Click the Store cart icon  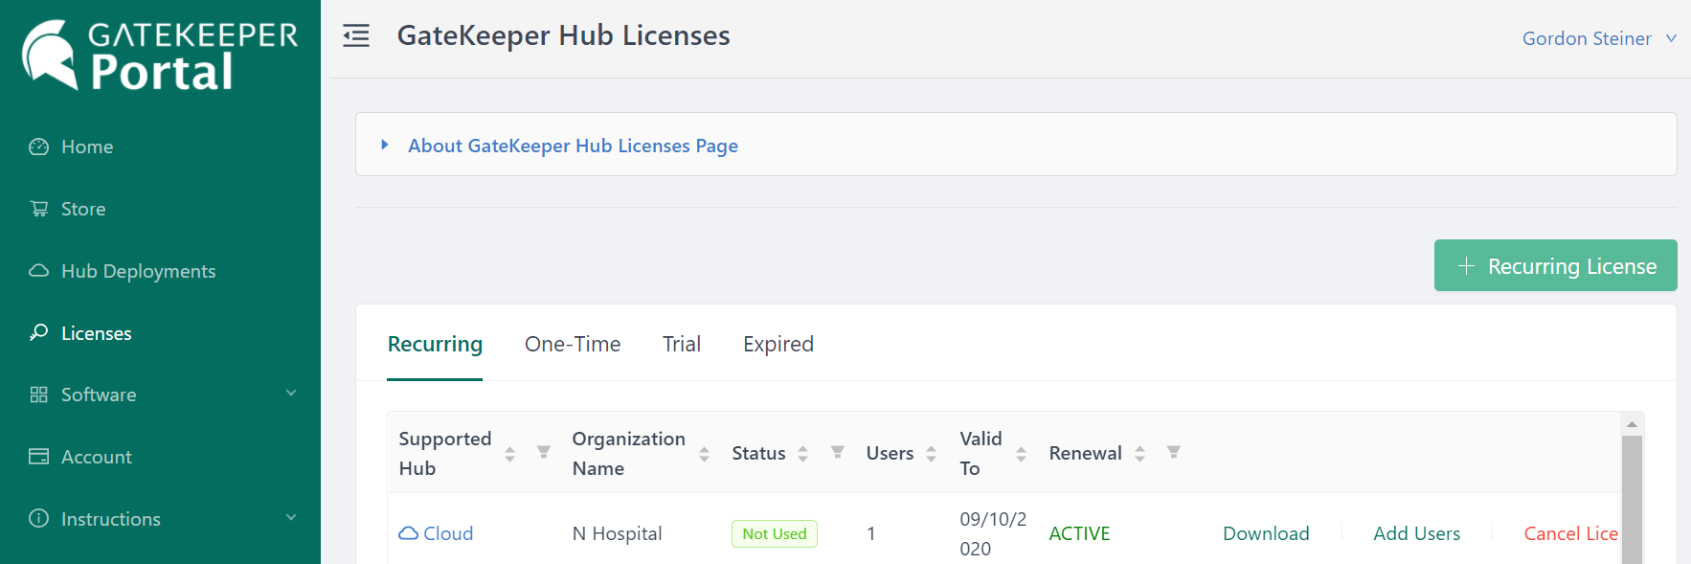(x=38, y=209)
